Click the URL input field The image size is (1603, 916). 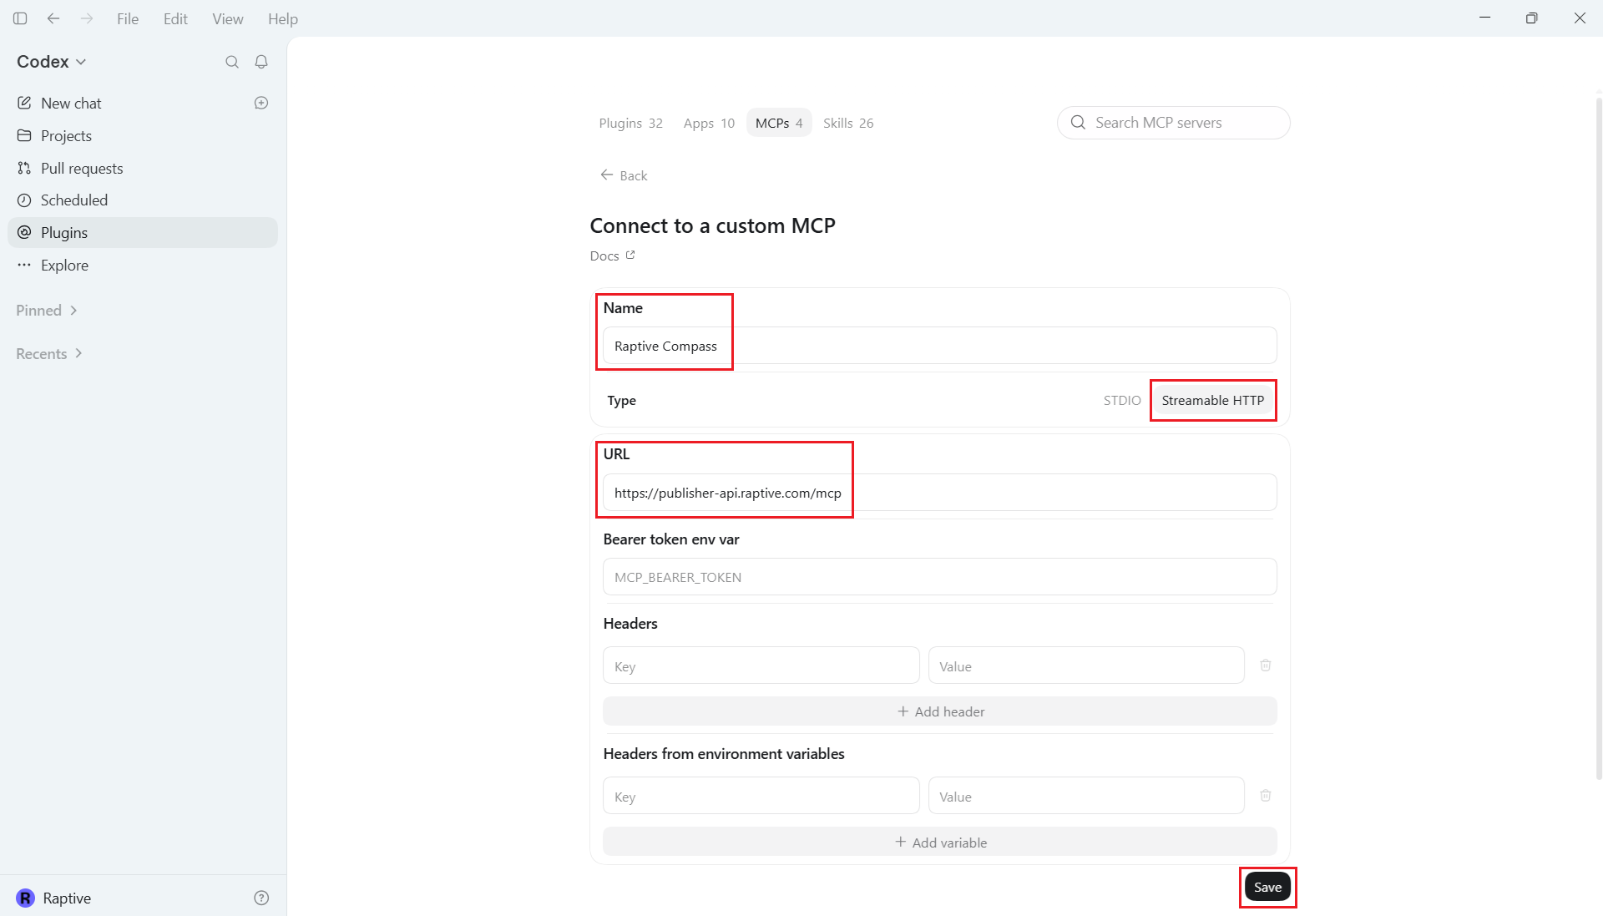(x=940, y=493)
